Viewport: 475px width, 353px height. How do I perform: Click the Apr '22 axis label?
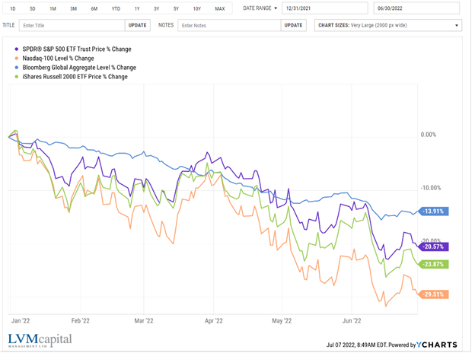[x=214, y=321]
